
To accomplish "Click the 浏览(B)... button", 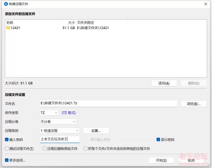I will tap(194, 104).
